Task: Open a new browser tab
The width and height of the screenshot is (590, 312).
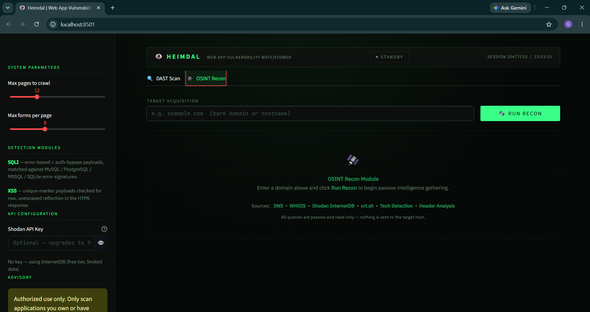Action: pos(113,8)
